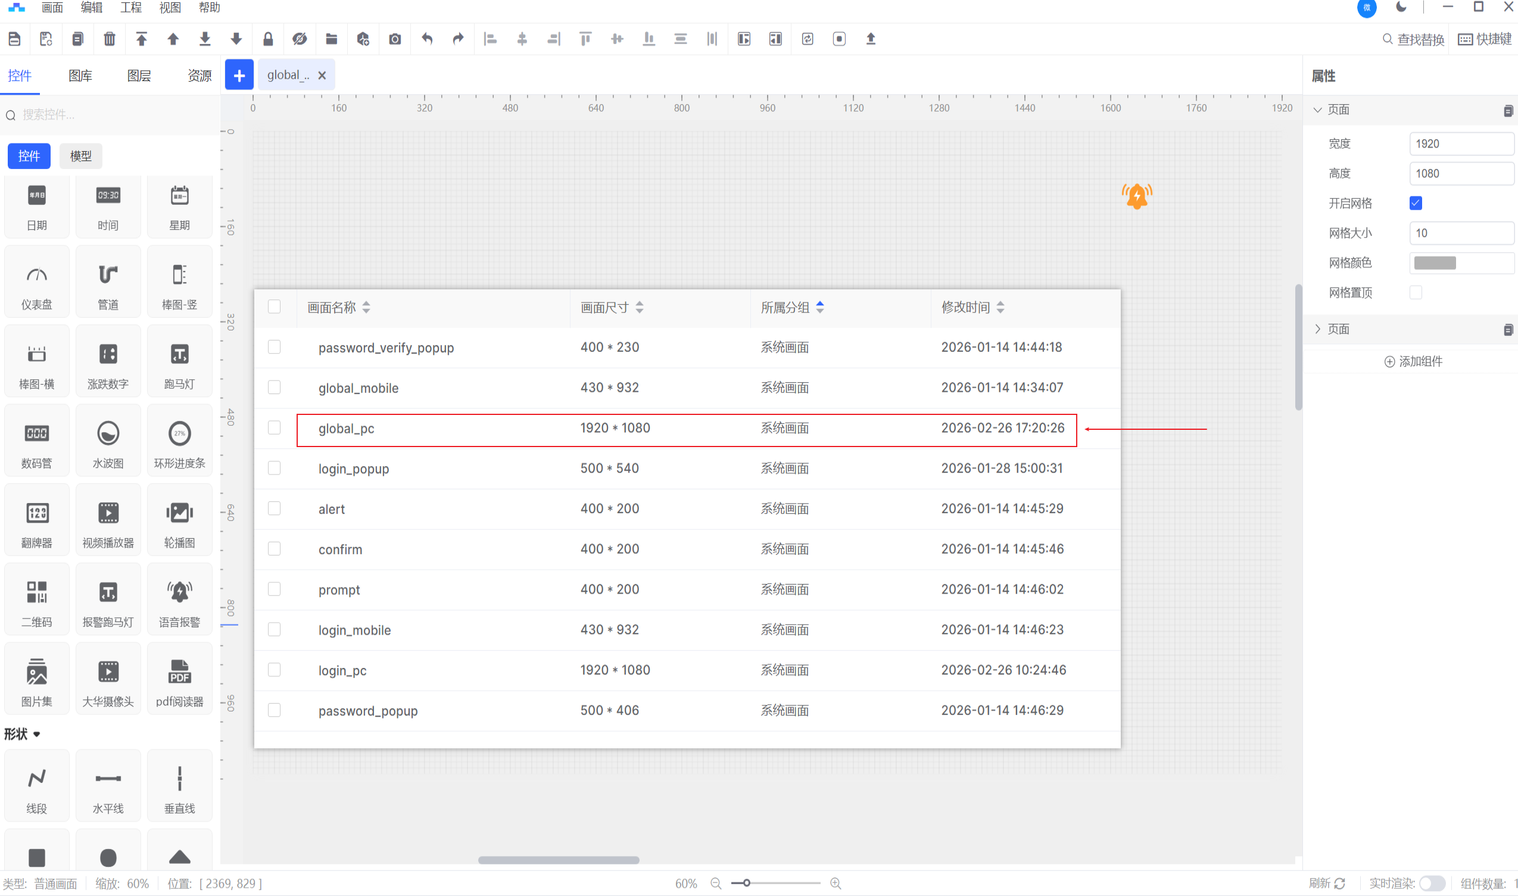
Task: Toggle dark mode moon icon
Action: [1401, 7]
